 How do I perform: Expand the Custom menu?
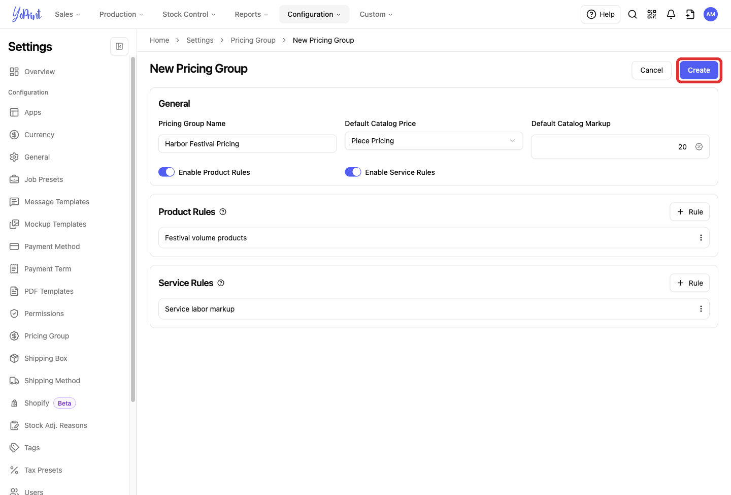(x=376, y=14)
